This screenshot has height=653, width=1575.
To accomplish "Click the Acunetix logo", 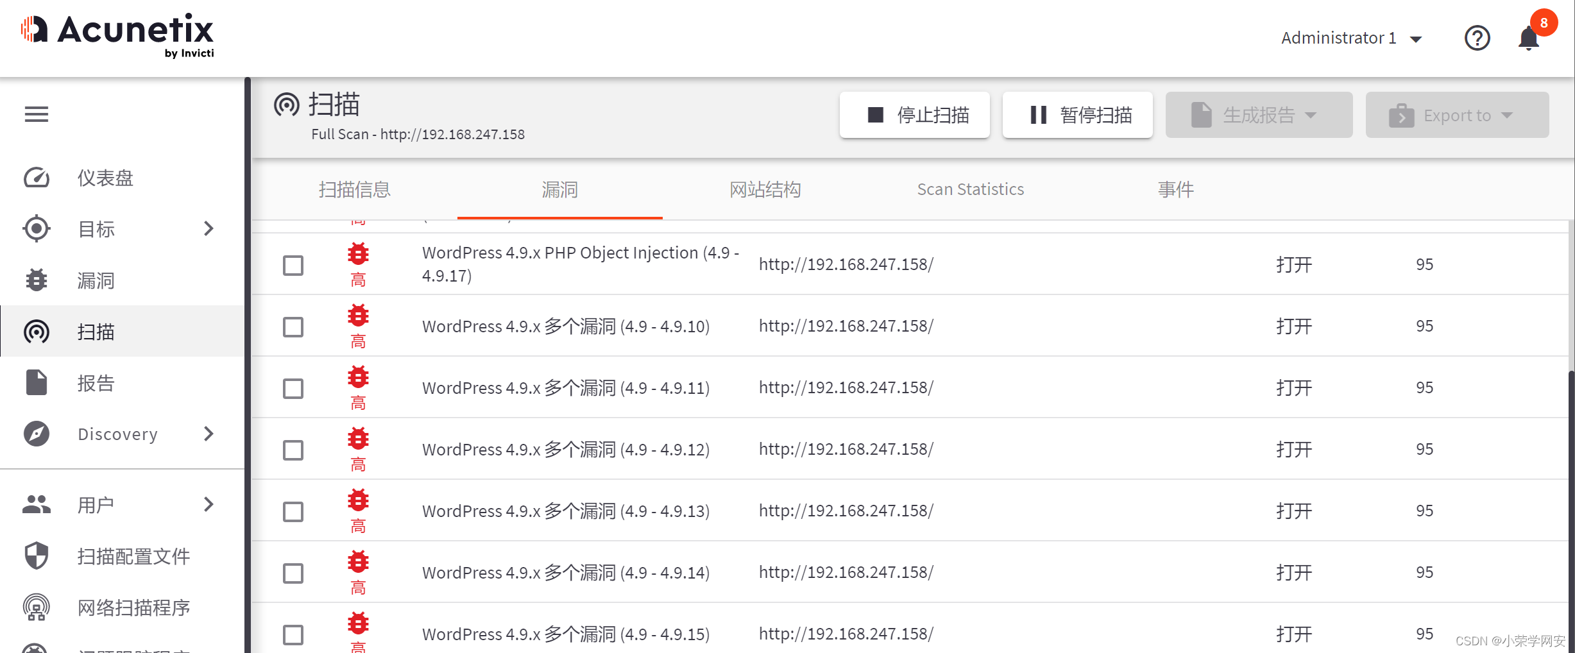I will 117,36.
